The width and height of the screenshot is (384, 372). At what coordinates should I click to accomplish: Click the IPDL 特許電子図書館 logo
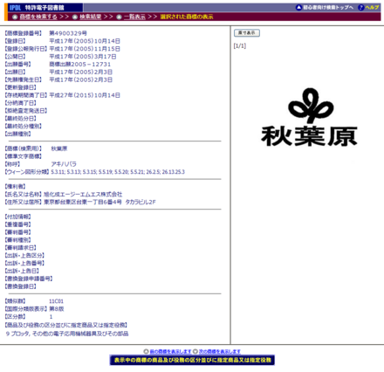[x=37, y=8]
